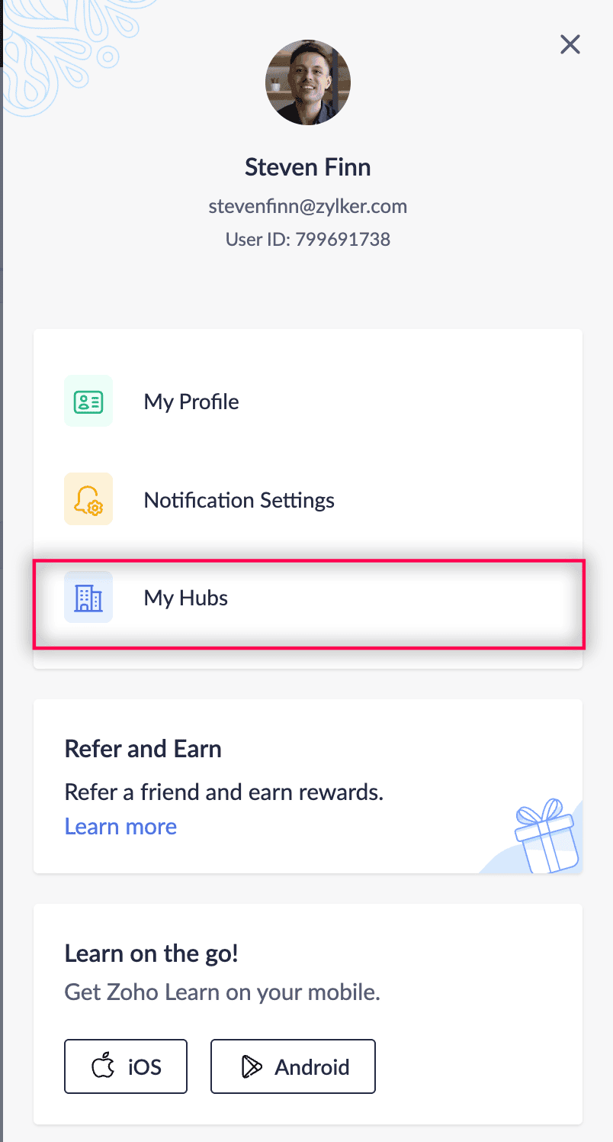
Task: Click the My Hubs building icon
Action: (88, 597)
